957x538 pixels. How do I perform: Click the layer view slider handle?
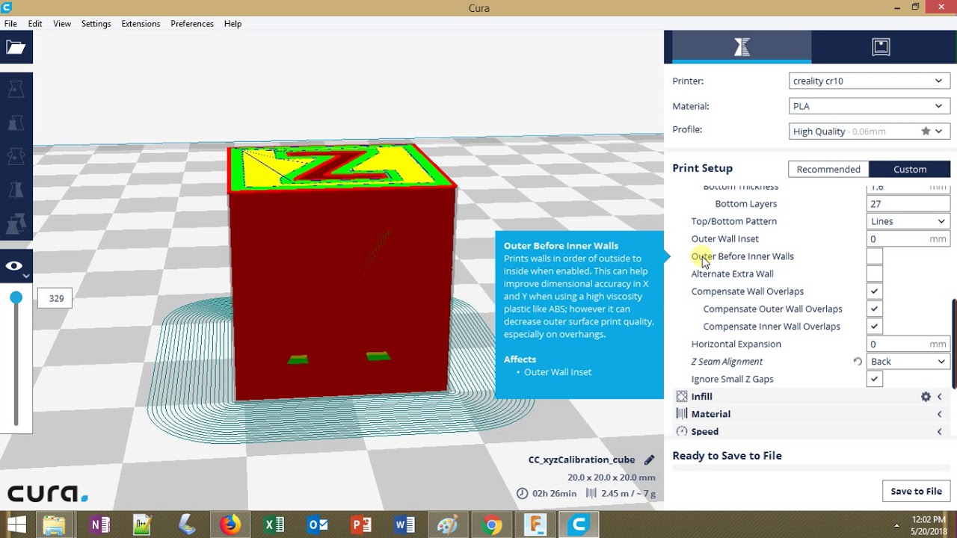(16, 298)
